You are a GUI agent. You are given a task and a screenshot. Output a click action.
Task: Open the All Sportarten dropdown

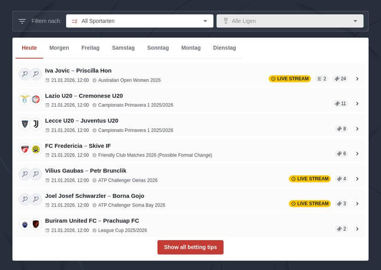(x=140, y=21)
